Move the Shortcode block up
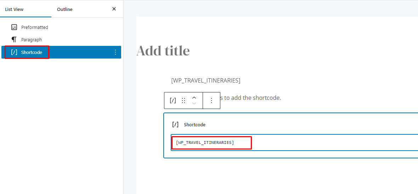 pos(194,98)
